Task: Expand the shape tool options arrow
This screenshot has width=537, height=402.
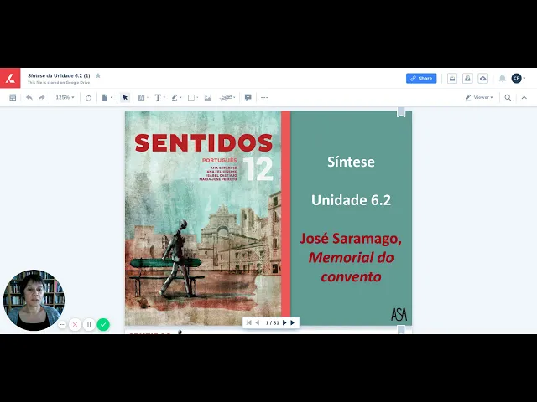Action: click(x=198, y=98)
